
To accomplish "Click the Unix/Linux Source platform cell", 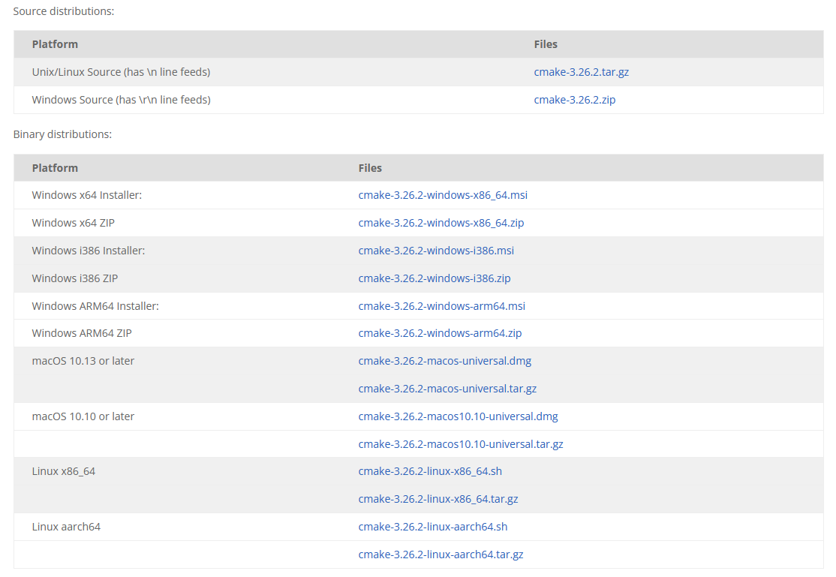I will [121, 72].
